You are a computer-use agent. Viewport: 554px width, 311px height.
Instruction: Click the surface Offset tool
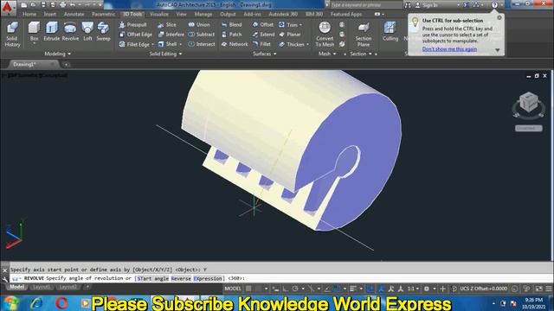(x=263, y=25)
